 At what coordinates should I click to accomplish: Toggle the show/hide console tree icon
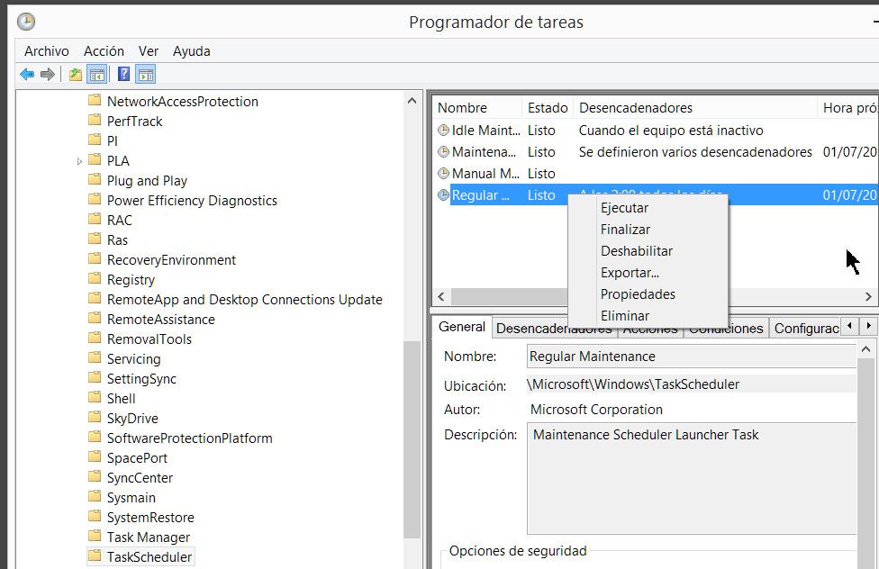(95, 74)
